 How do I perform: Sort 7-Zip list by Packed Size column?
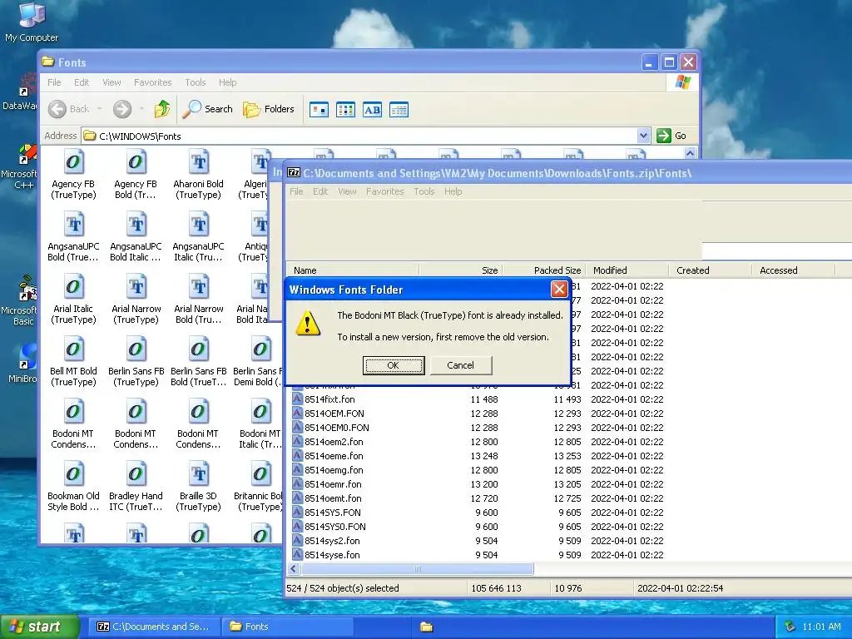click(x=544, y=270)
